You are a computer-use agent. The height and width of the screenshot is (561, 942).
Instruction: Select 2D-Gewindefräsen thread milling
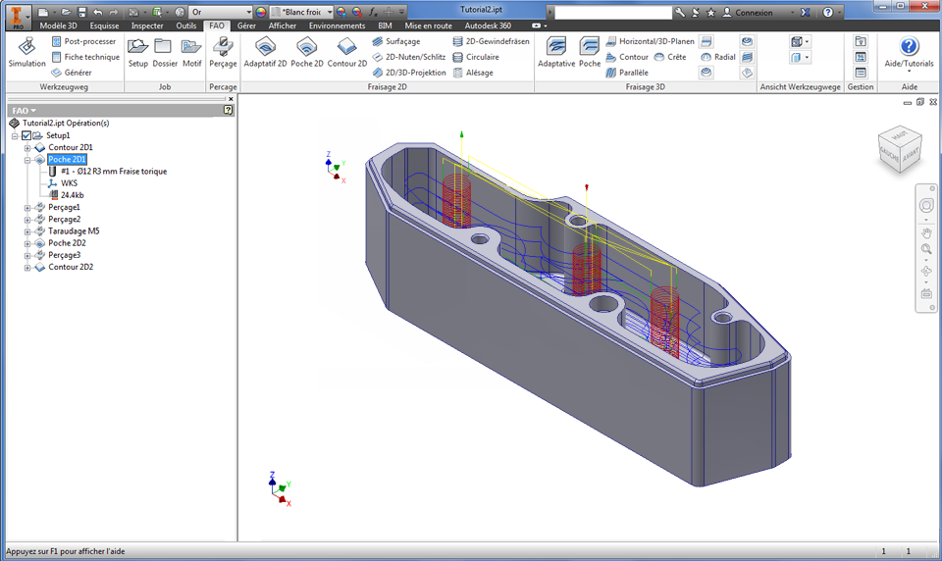click(x=491, y=41)
